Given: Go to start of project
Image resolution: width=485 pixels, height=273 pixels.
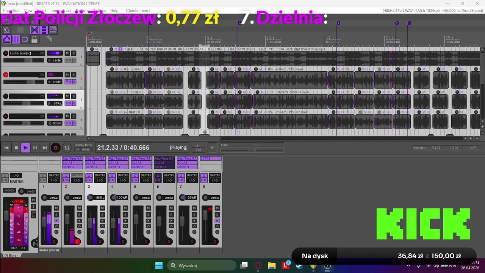Looking at the screenshot, I should [6, 148].
